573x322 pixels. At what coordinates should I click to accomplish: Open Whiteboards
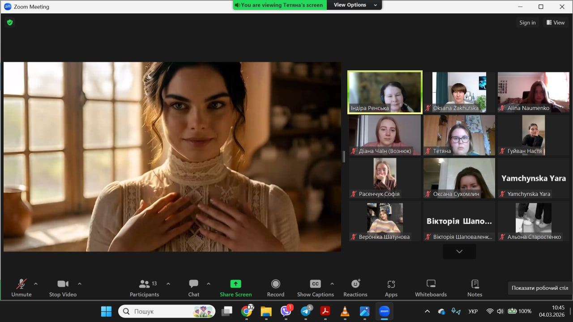coord(431,288)
